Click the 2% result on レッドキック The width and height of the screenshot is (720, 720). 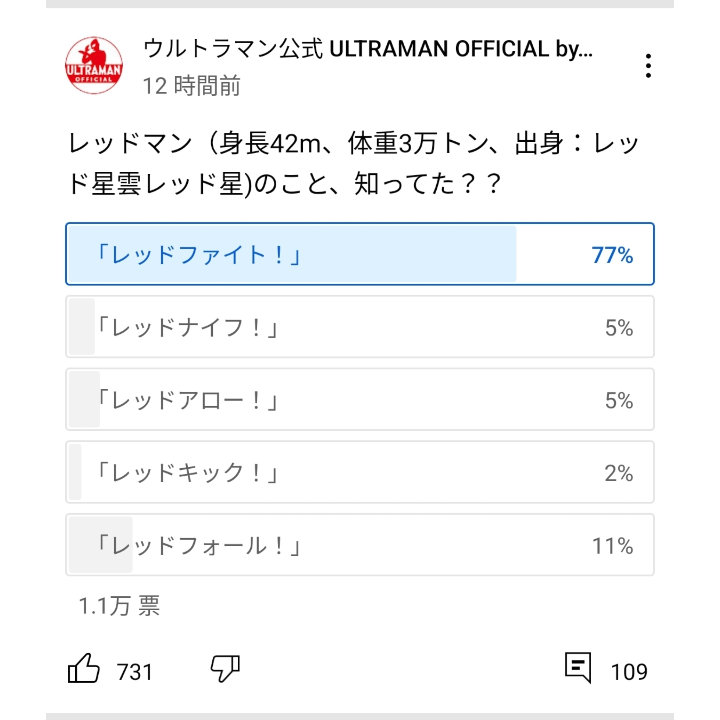click(619, 473)
